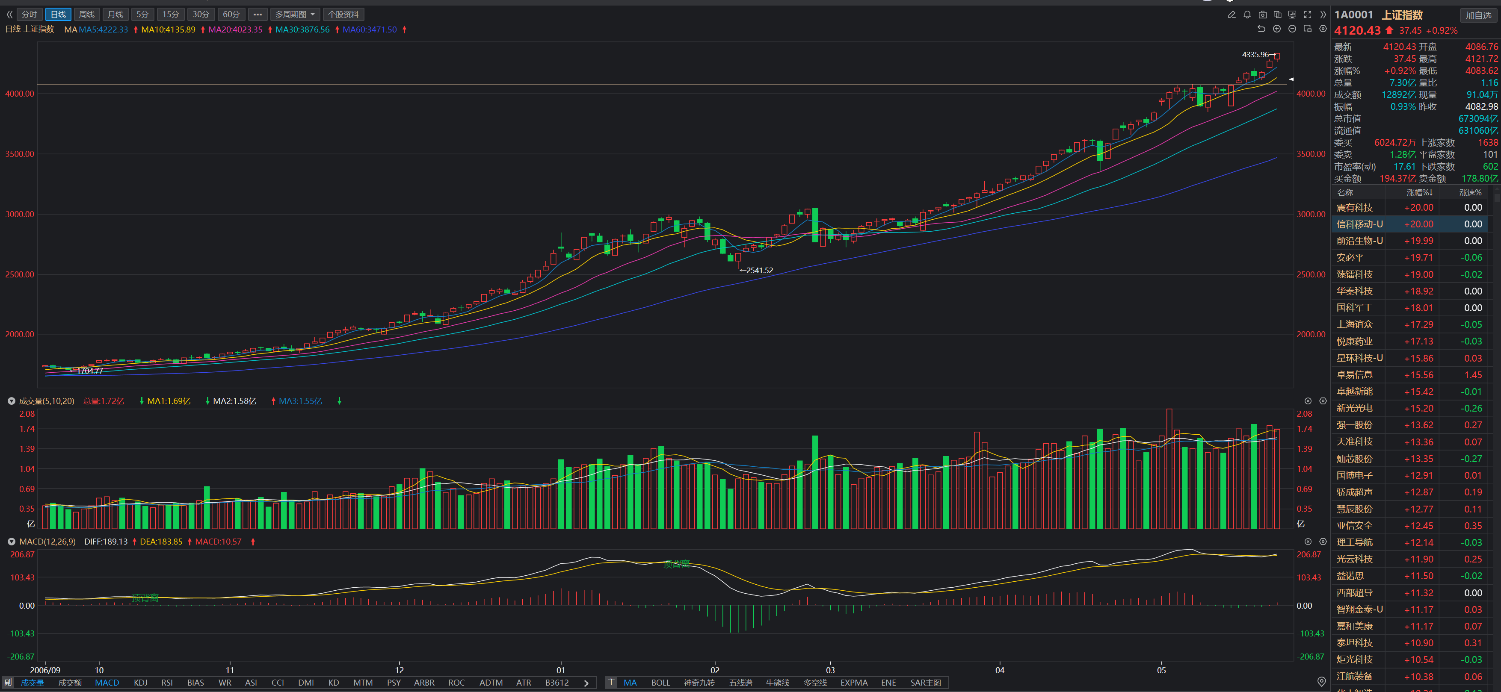Take a chart screenshot with the camera icon
Viewport: 1501px width, 692px height.
pyautogui.click(x=1262, y=15)
